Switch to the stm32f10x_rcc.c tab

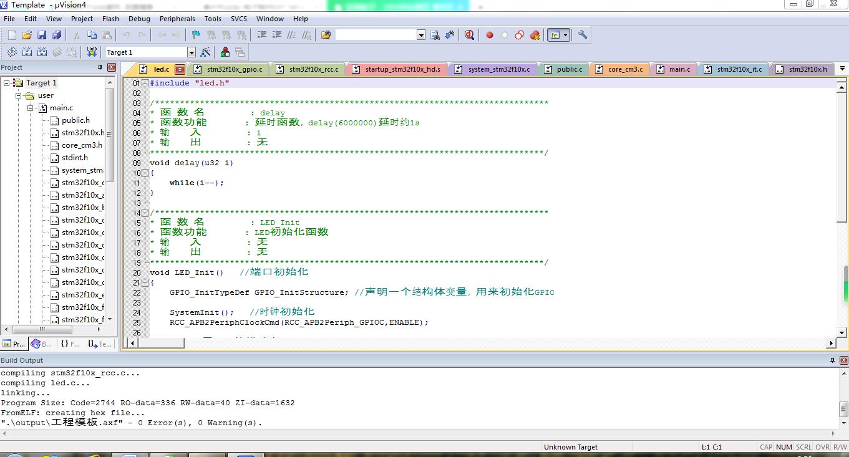pos(308,69)
